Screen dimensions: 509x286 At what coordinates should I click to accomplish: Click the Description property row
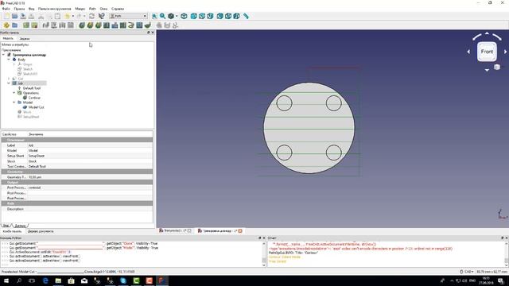(77, 209)
